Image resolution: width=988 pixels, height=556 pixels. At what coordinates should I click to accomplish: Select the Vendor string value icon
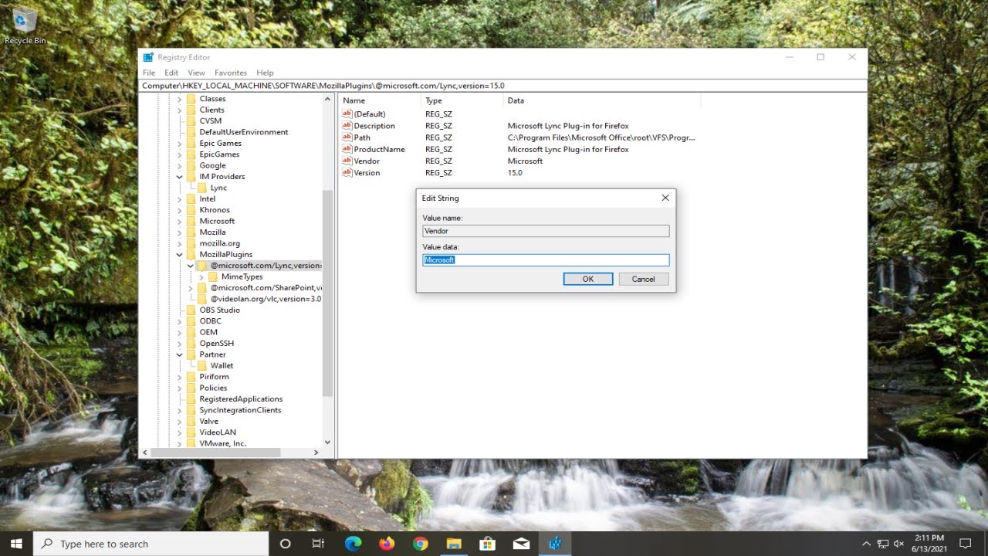tap(347, 161)
